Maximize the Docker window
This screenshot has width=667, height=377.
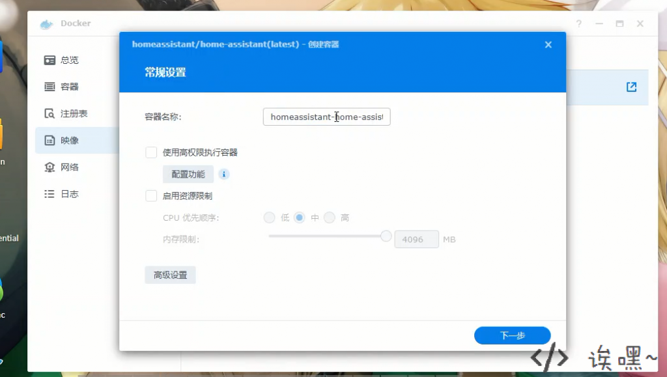(619, 24)
